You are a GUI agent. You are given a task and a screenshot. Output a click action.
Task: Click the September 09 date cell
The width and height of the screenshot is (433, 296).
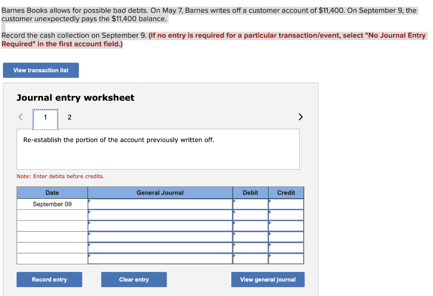[x=52, y=204]
